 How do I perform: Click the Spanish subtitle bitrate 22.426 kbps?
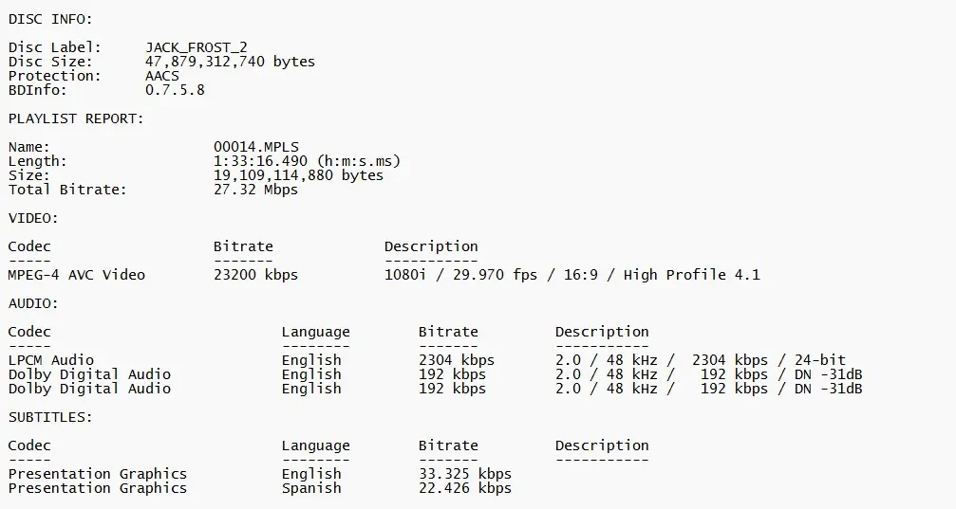coord(464,488)
